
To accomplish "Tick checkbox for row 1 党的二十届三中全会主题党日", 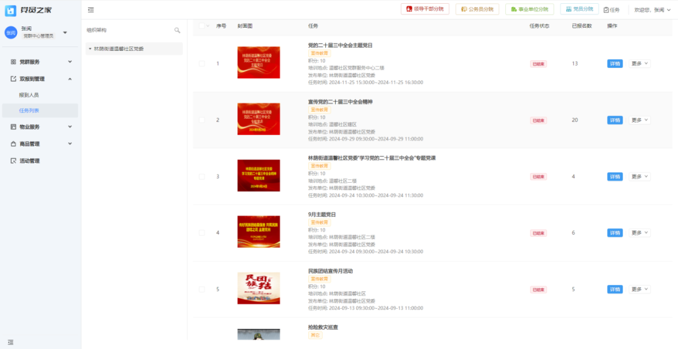I will (x=202, y=63).
